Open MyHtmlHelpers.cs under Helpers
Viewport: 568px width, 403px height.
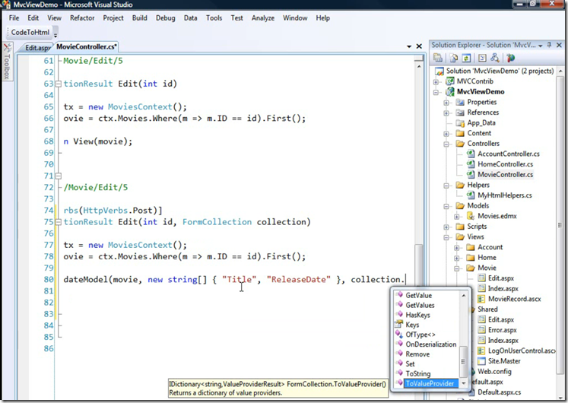tap(505, 195)
